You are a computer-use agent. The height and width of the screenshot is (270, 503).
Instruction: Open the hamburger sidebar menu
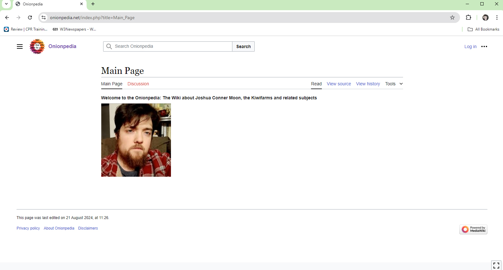pos(20,46)
